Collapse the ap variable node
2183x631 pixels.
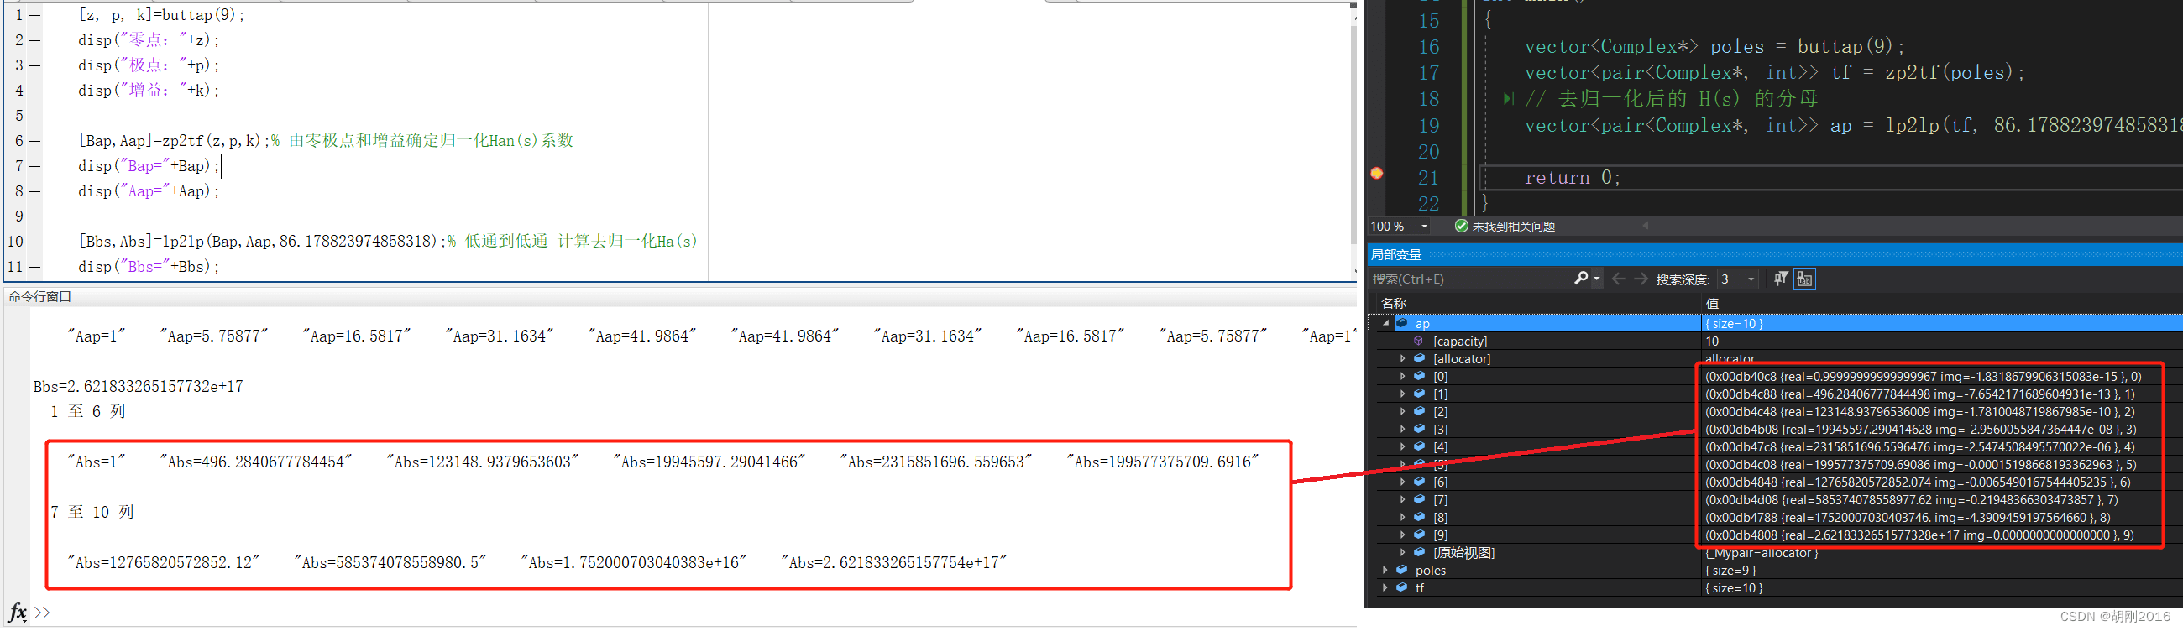point(1385,323)
